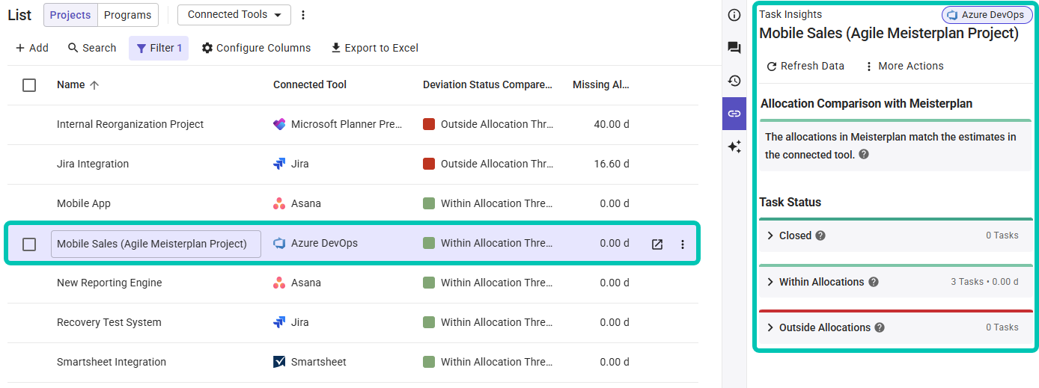Select the Mobile App project name

coord(84,204)
